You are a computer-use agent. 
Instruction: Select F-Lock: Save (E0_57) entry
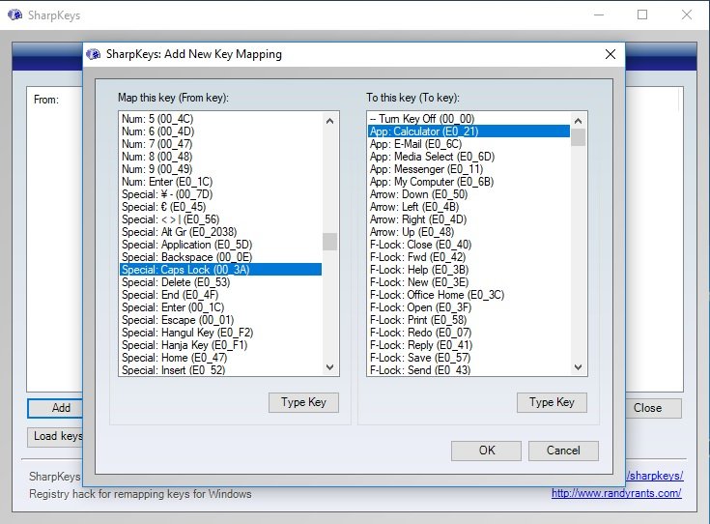(x=469, y=358)
